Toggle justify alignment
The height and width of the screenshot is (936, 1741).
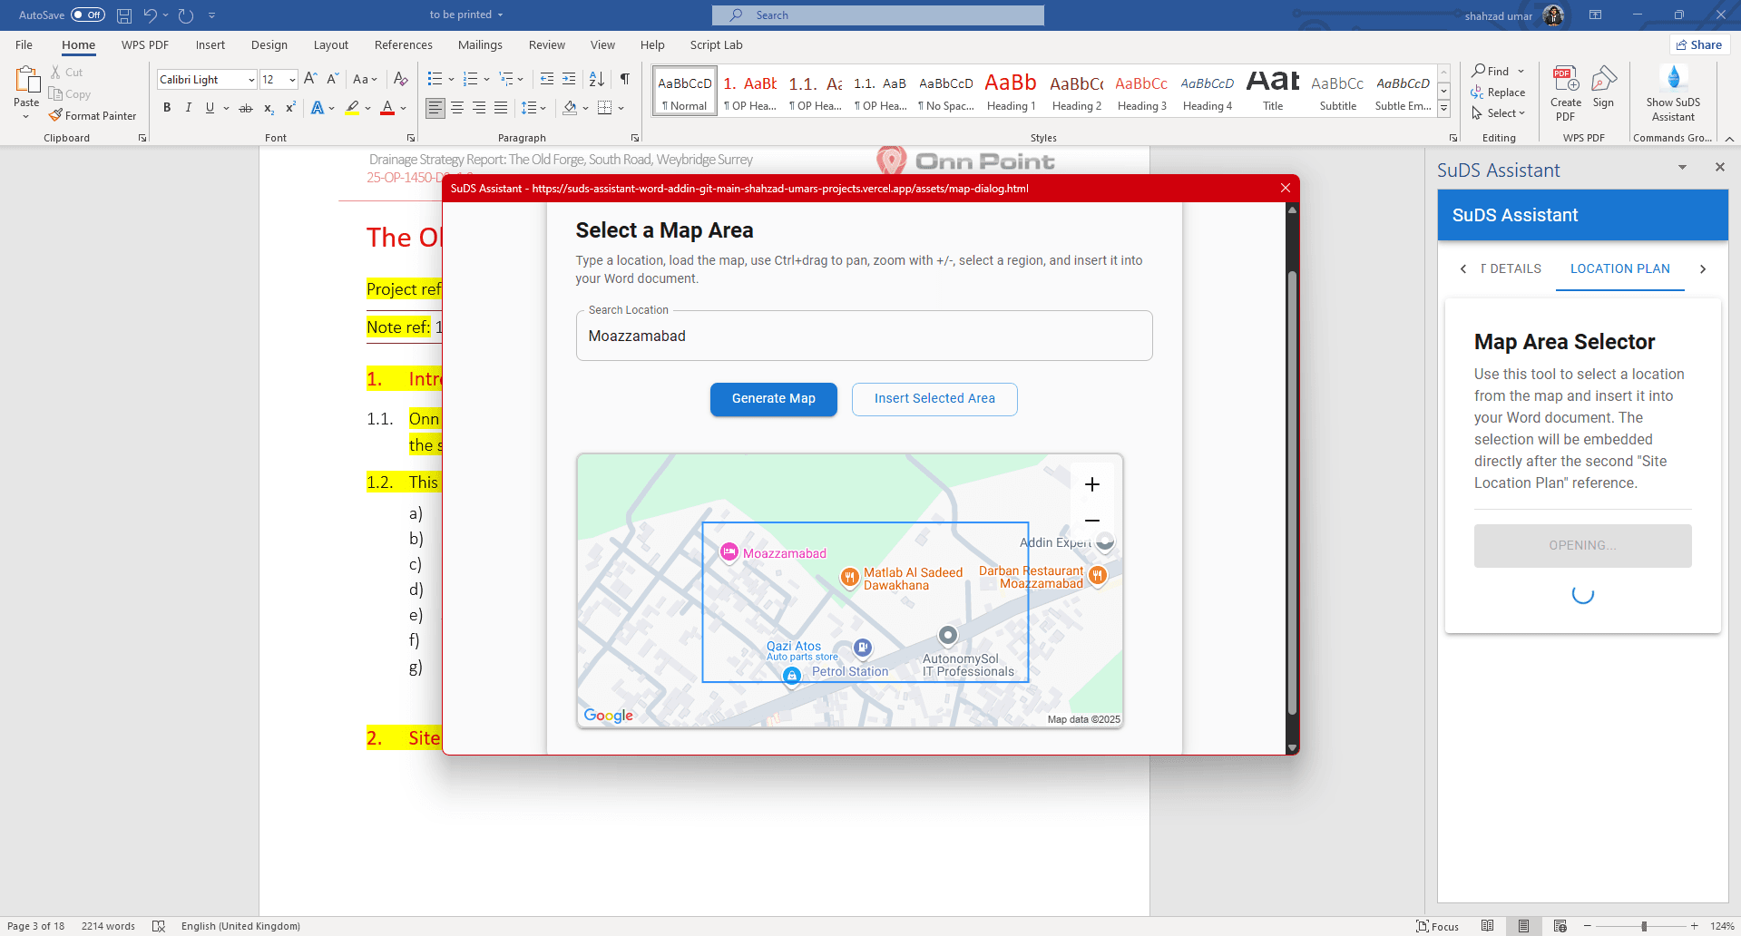click(501, 108)
